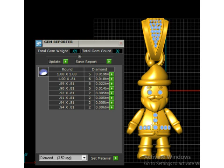Click the green arrow on the .91 X .81 row
224x168 pixels.
(112, 98)
